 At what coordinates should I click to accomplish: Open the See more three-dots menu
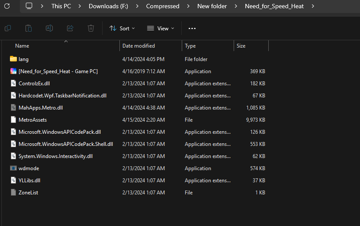pos(192,28)
